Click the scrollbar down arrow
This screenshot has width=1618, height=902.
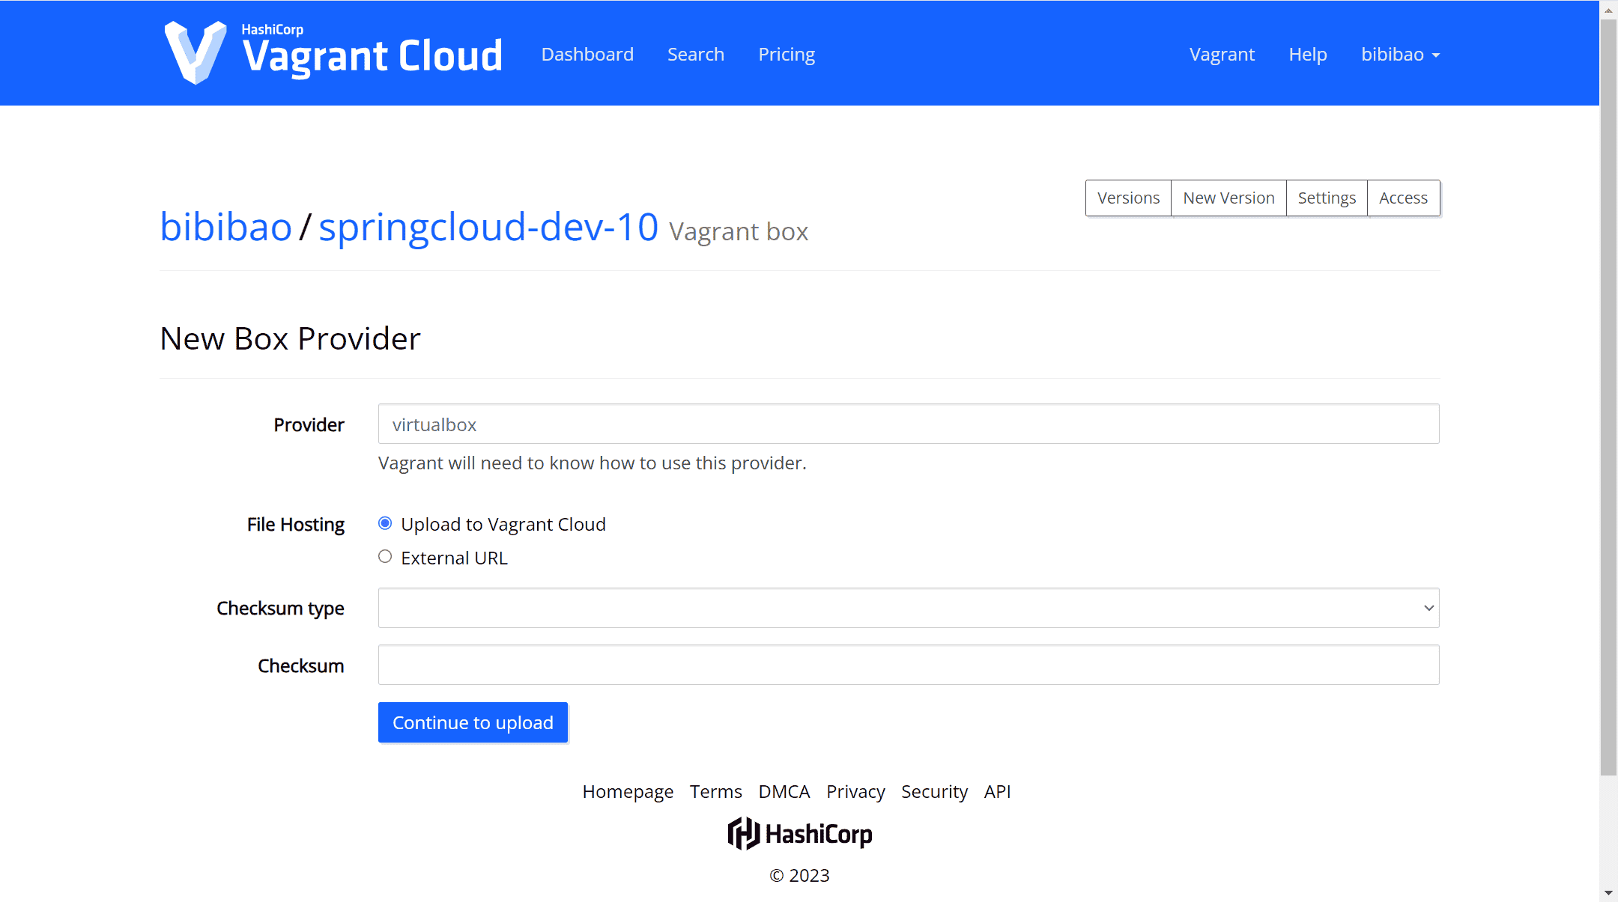[1608, 893]
